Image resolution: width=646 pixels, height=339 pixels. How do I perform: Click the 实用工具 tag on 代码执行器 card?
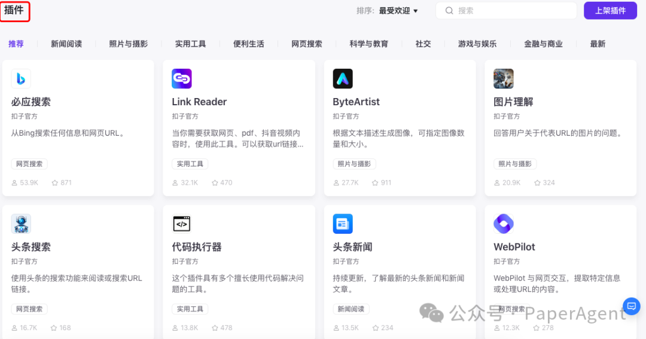tap(190, 309)
